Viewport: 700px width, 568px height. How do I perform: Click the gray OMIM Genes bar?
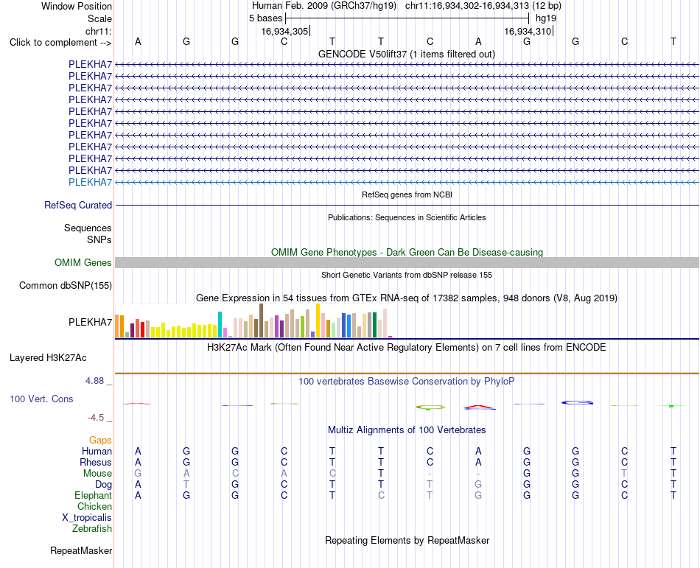407,262
